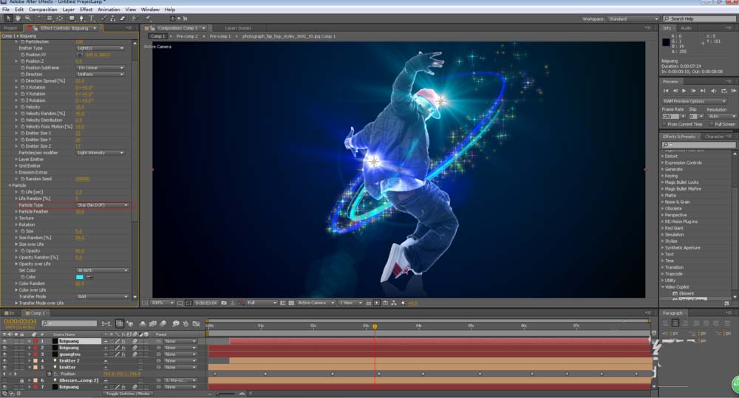The image size is (739, 398).
Task: Toggle Position stopwatch under Emitter layer
Action: 49,374
